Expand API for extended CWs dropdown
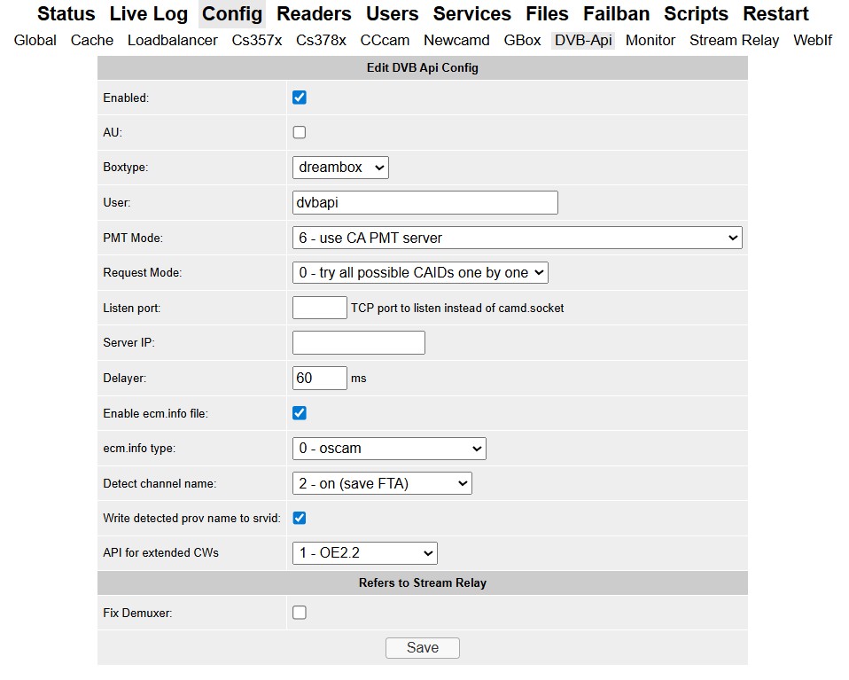This screenshot has width=849, height=680. 365,553
